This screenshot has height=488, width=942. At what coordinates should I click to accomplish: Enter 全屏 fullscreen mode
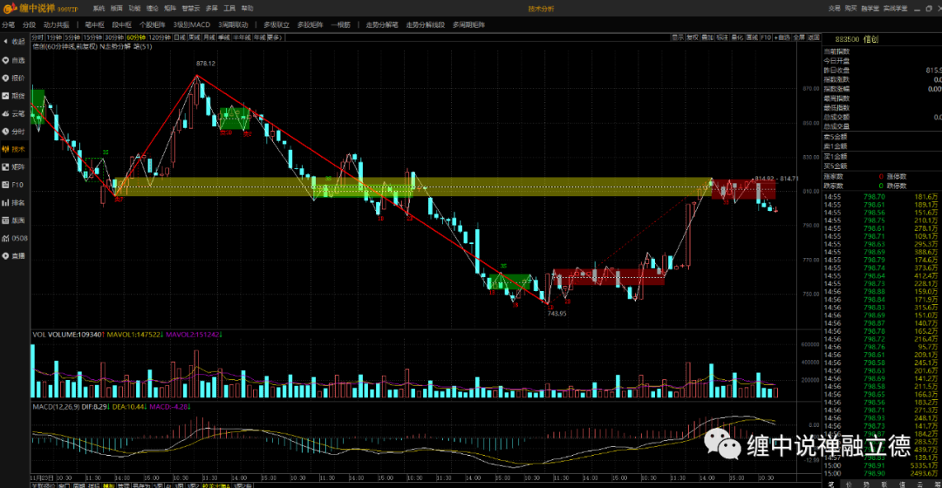click(799, 37)
